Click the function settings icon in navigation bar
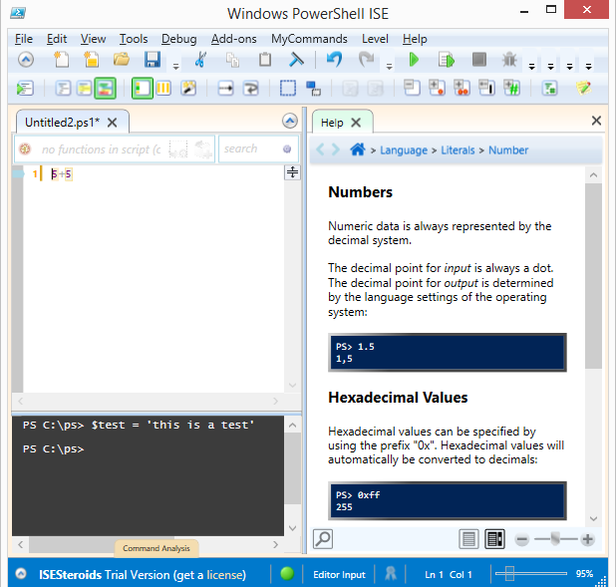 click(25, 149)
